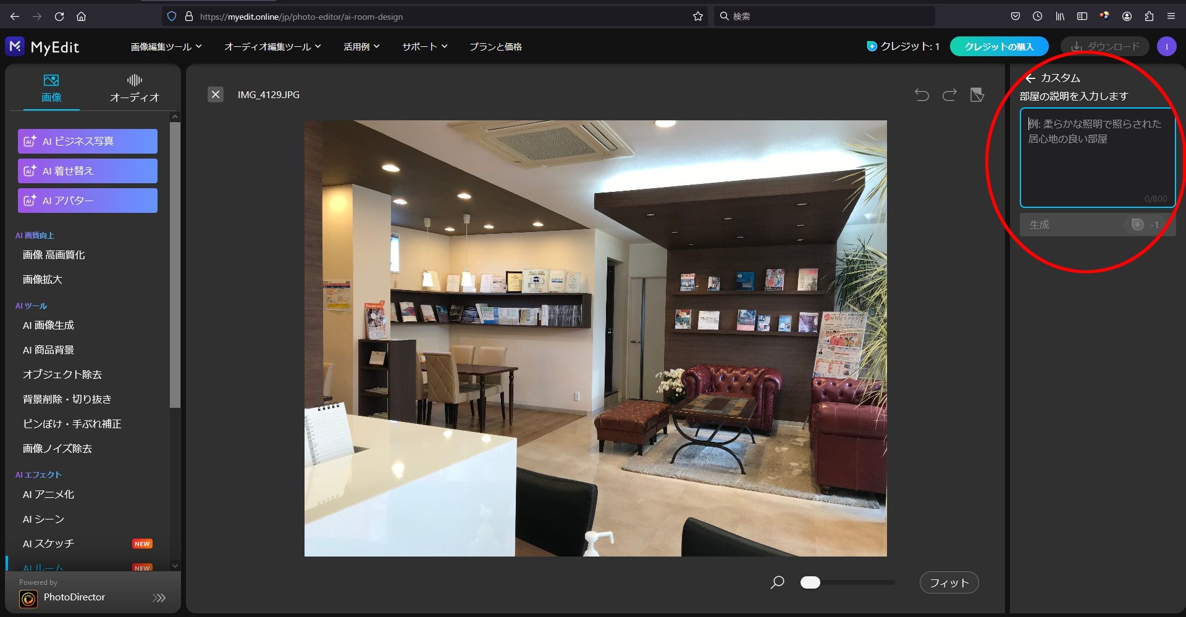This screenshot has height=617, width=1186.
Task: Undo the last edit
Action: click(x=922, y=94)
